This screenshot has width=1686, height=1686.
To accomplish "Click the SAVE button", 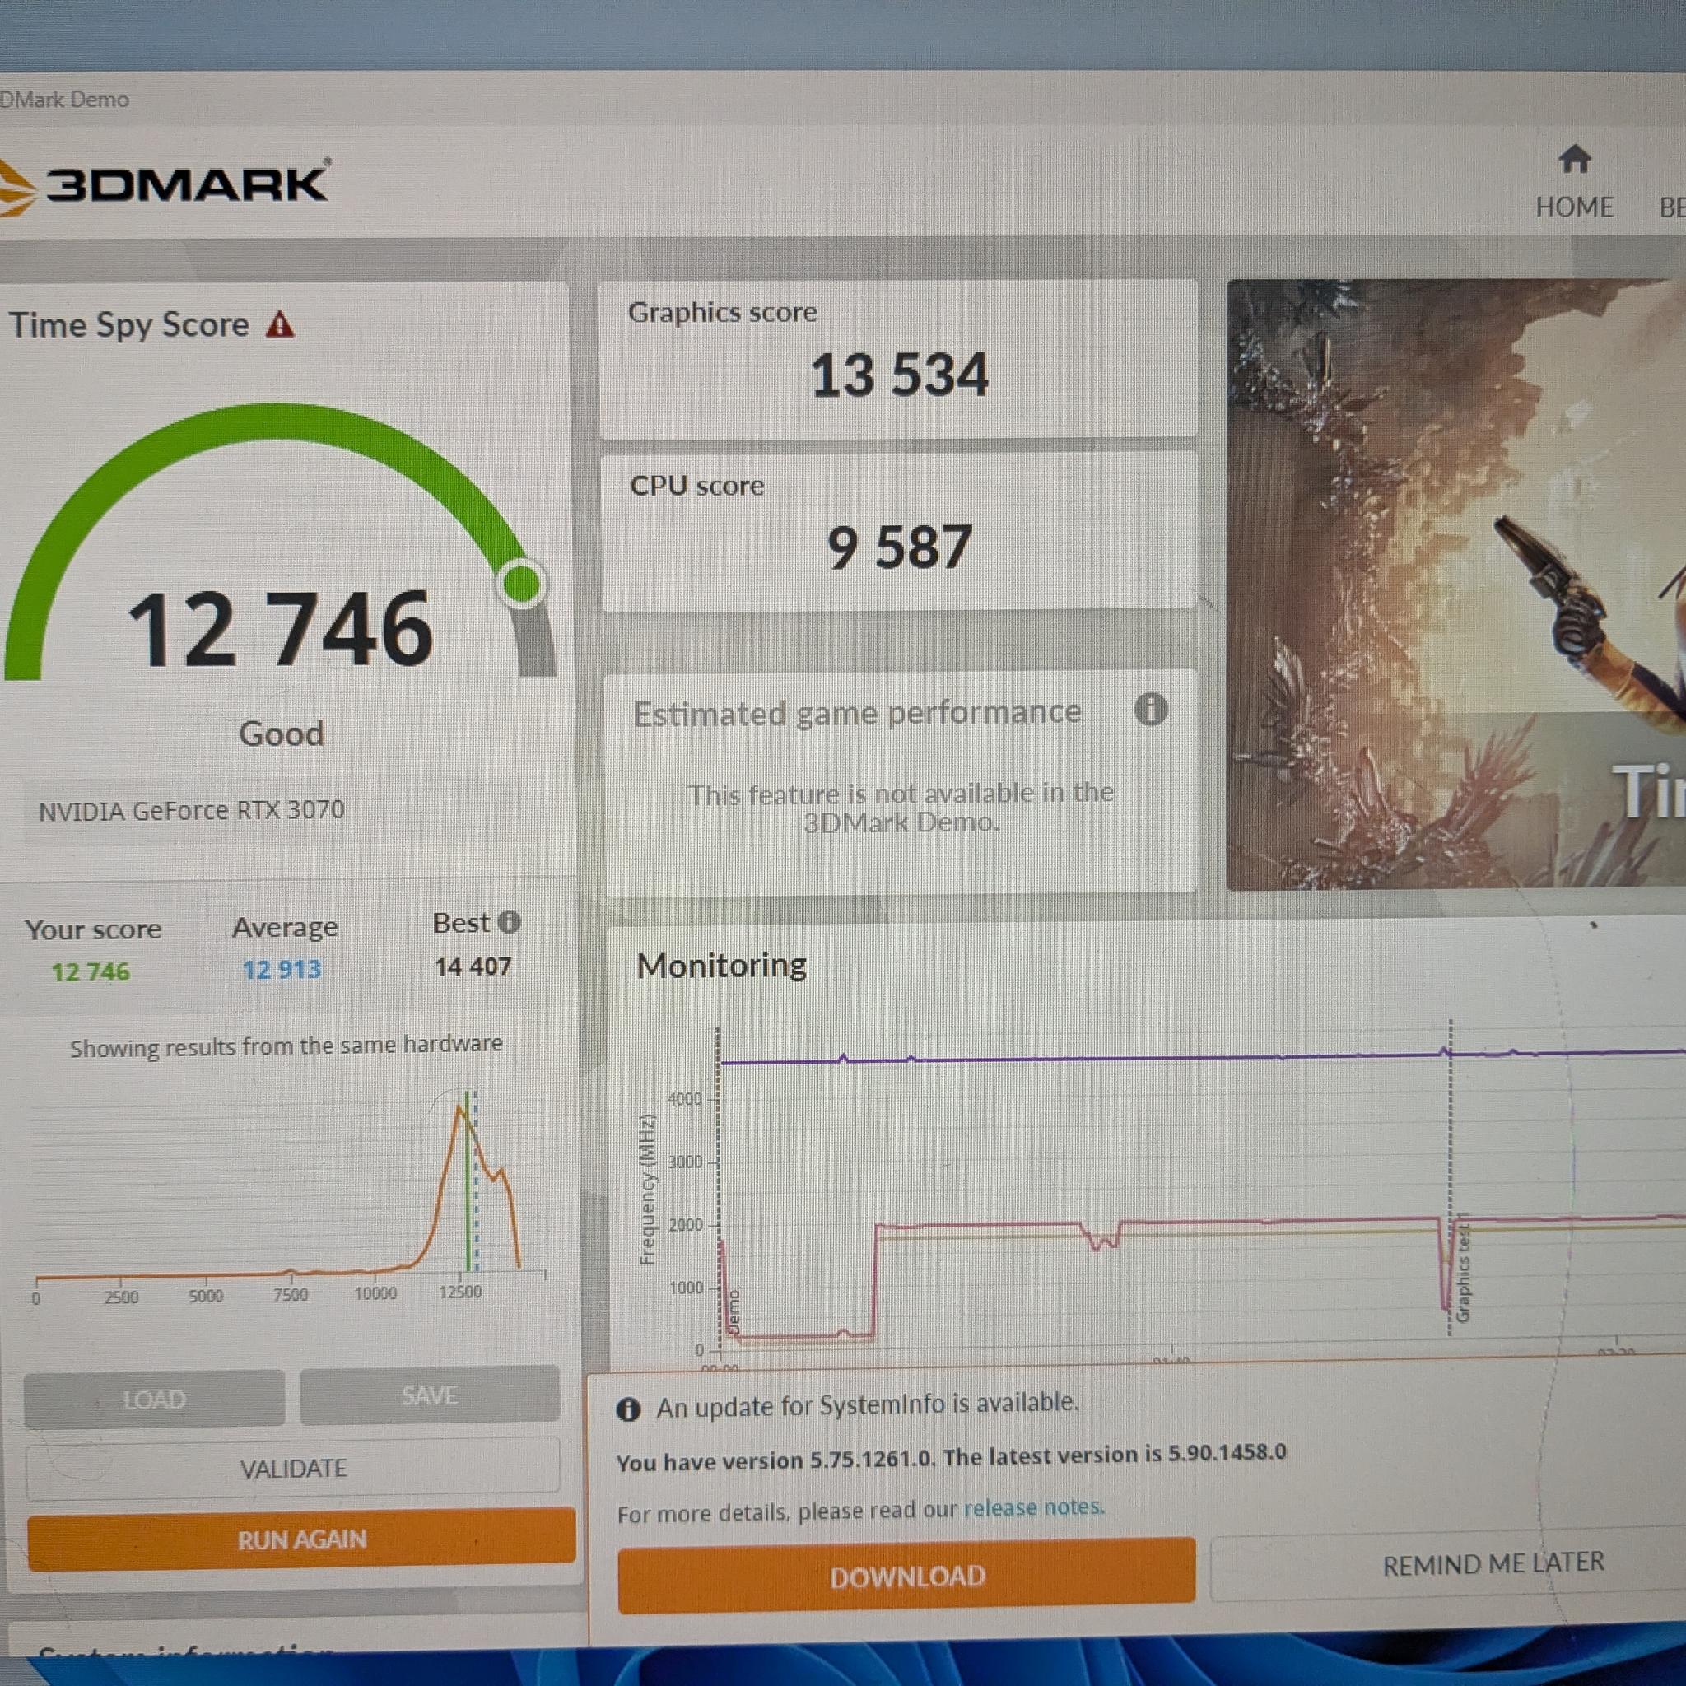I will (x=430, y=1395).
